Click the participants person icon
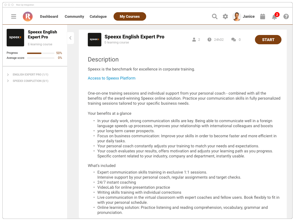Screen dimensions: 295x221 tap(194, 40)
